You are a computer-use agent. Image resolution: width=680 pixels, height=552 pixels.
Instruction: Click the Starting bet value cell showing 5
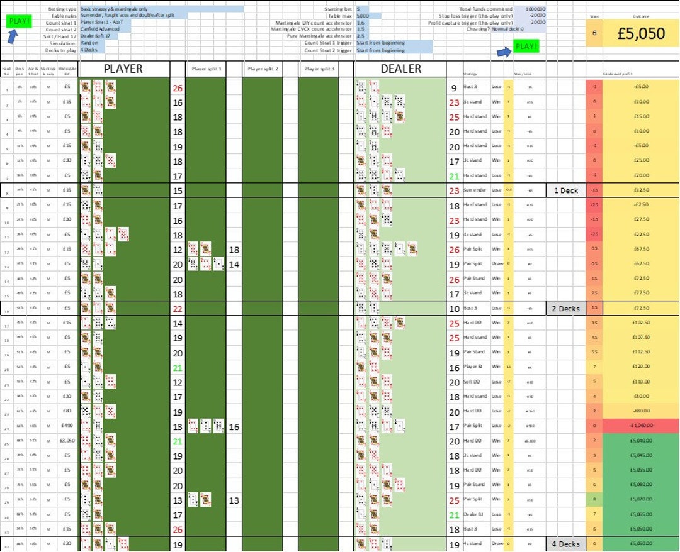tap(359, 9)
